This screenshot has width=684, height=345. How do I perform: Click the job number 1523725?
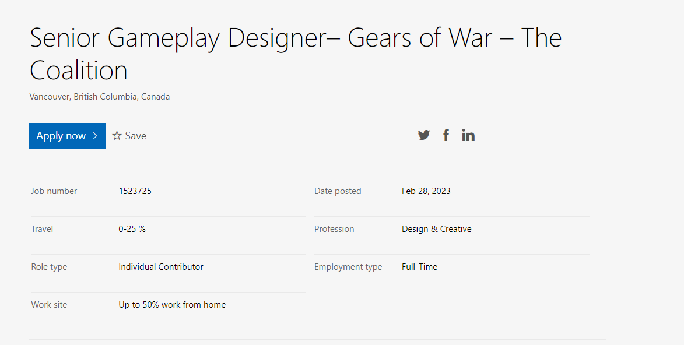[x=135, y=191]
